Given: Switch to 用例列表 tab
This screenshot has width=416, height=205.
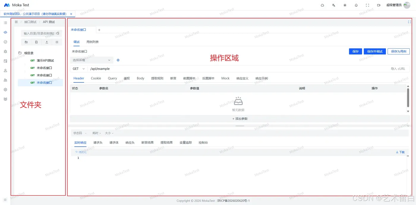Looking at the screenshot, I should [x=92, y=42].
